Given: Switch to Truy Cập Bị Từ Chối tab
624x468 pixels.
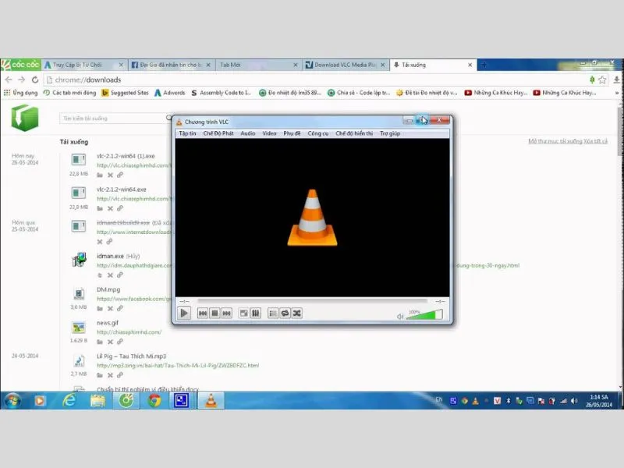Looking at the screenshot, I should pos(83,65).
